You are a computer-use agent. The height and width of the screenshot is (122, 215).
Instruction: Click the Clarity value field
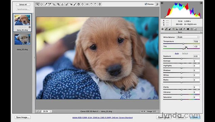click(x=196, y=87)
